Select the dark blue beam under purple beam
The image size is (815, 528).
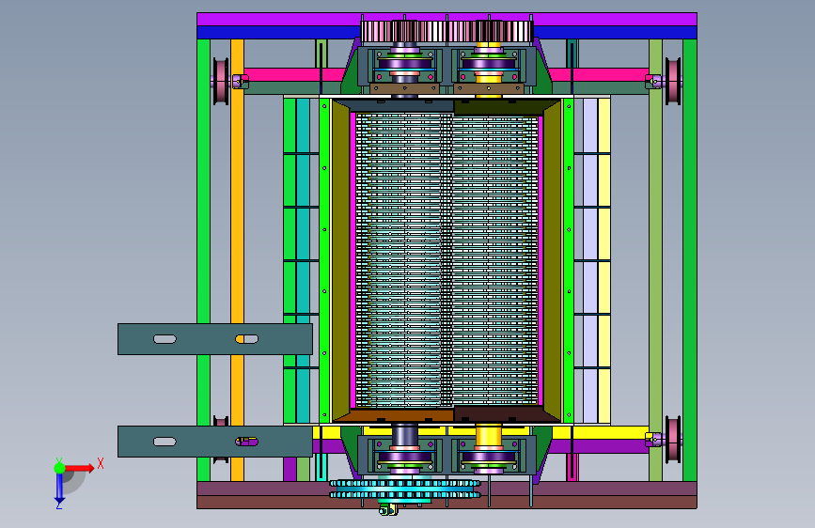coord(278,32)
